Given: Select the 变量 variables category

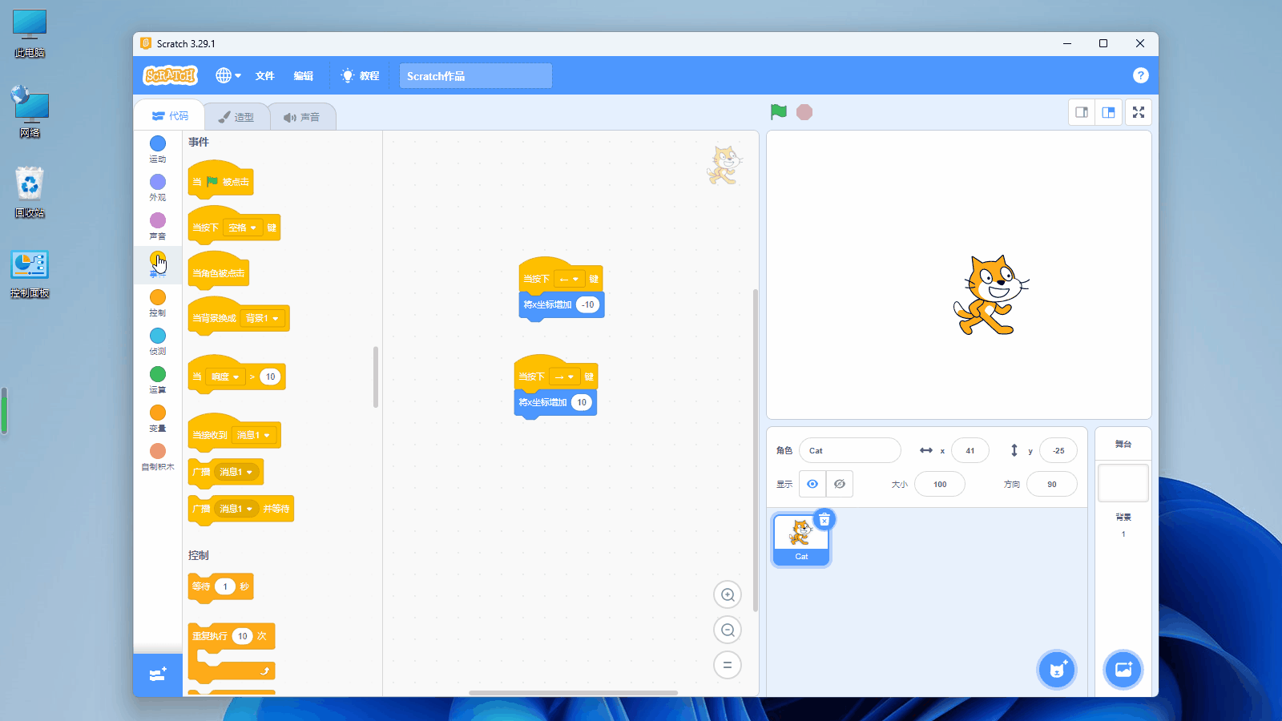Looking at the screenshot, I should coord(158,418).
